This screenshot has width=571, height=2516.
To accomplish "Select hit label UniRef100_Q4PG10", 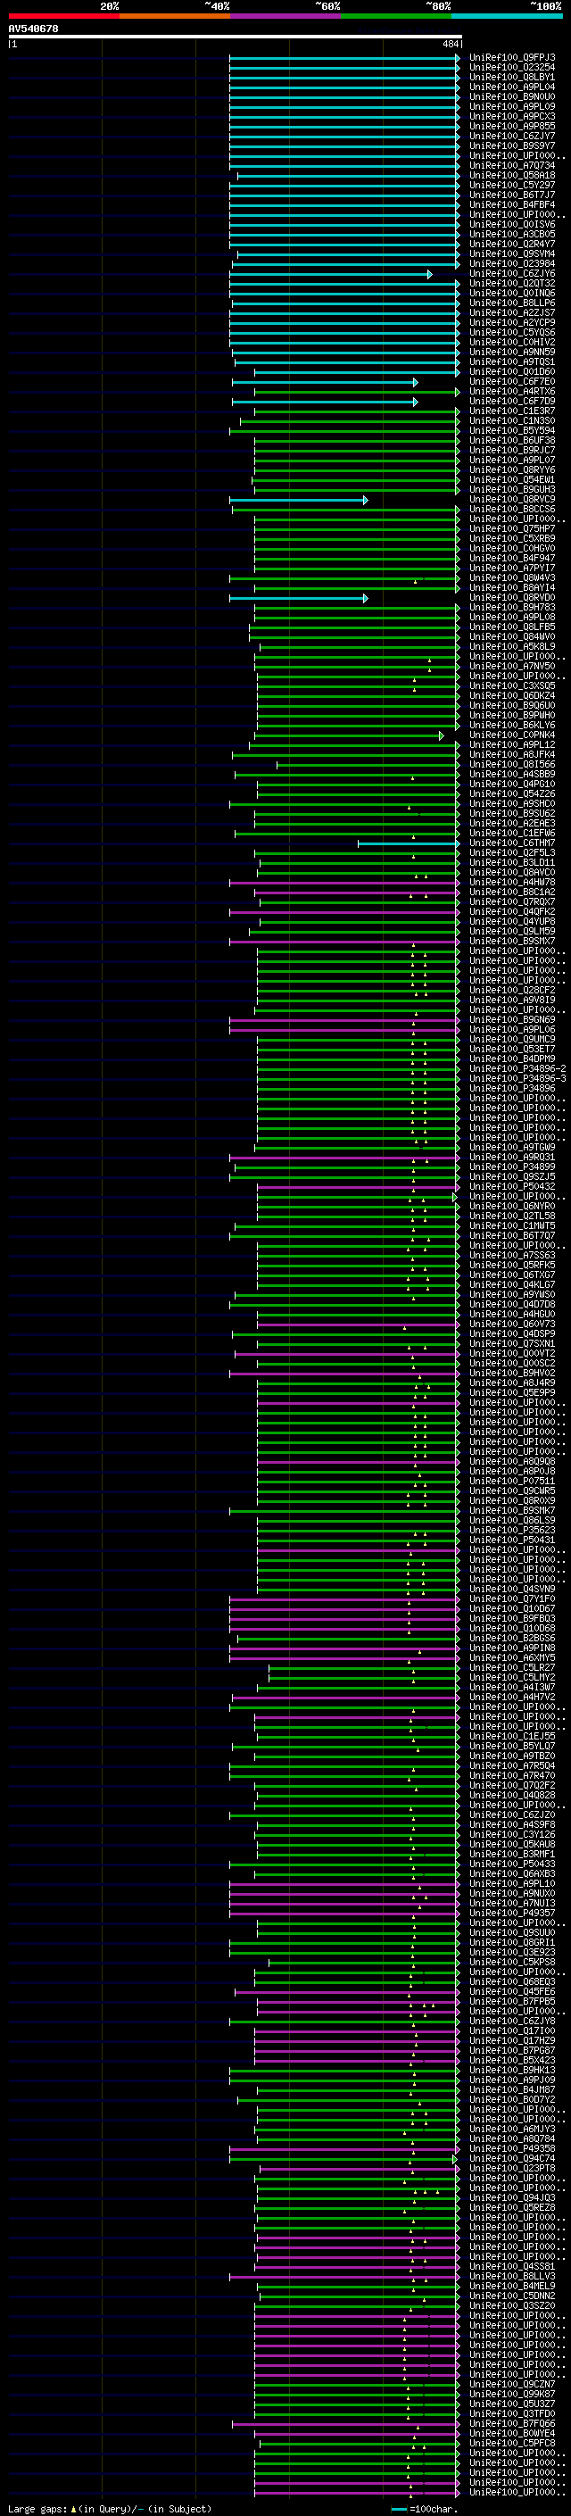I will point(511,785).
